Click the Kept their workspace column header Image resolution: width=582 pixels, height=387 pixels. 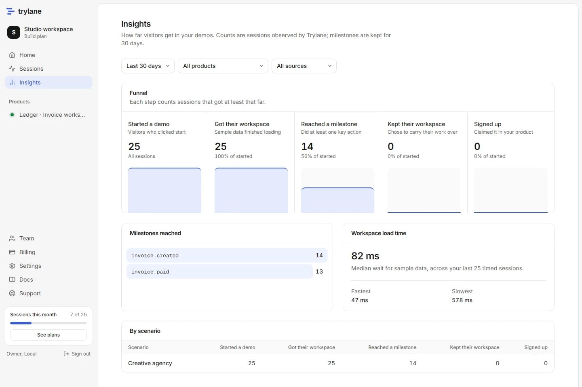pos(474,347)
